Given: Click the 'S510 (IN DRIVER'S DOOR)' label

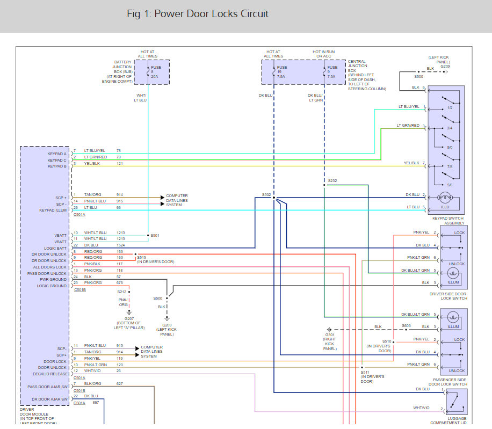Looking at the screenshot, I should 379,346.
